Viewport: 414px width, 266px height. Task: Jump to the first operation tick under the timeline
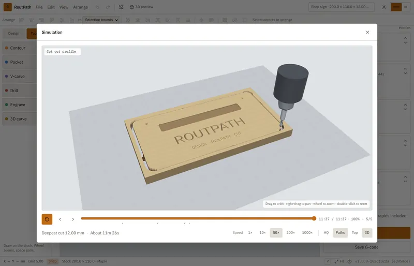pyautogui.click(x=122, y=224)
